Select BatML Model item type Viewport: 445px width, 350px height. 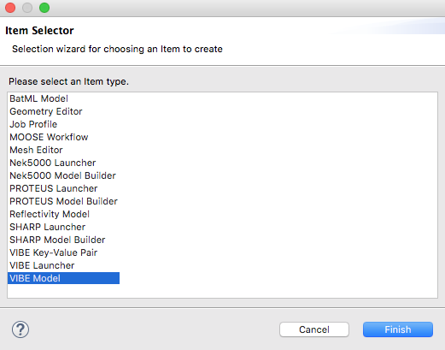pyautogui.click(x=38, y=98)
